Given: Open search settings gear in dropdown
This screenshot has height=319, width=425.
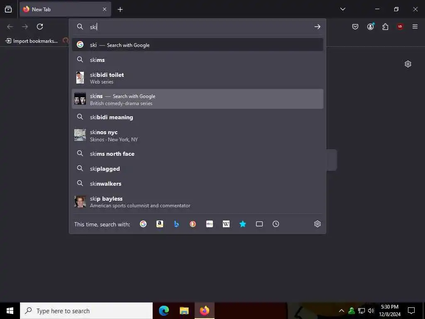Looking at the screenshot, I should (x=318, y=224).
